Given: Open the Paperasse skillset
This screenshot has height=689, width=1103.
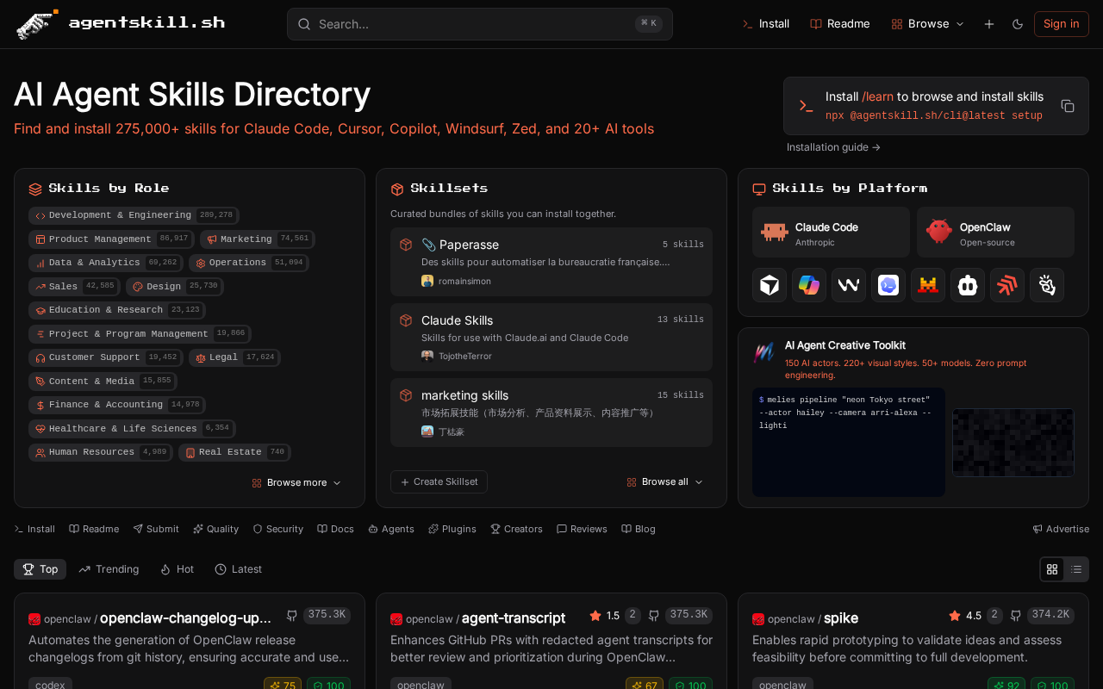Looking at the screenshot, I should pos(551,262).
